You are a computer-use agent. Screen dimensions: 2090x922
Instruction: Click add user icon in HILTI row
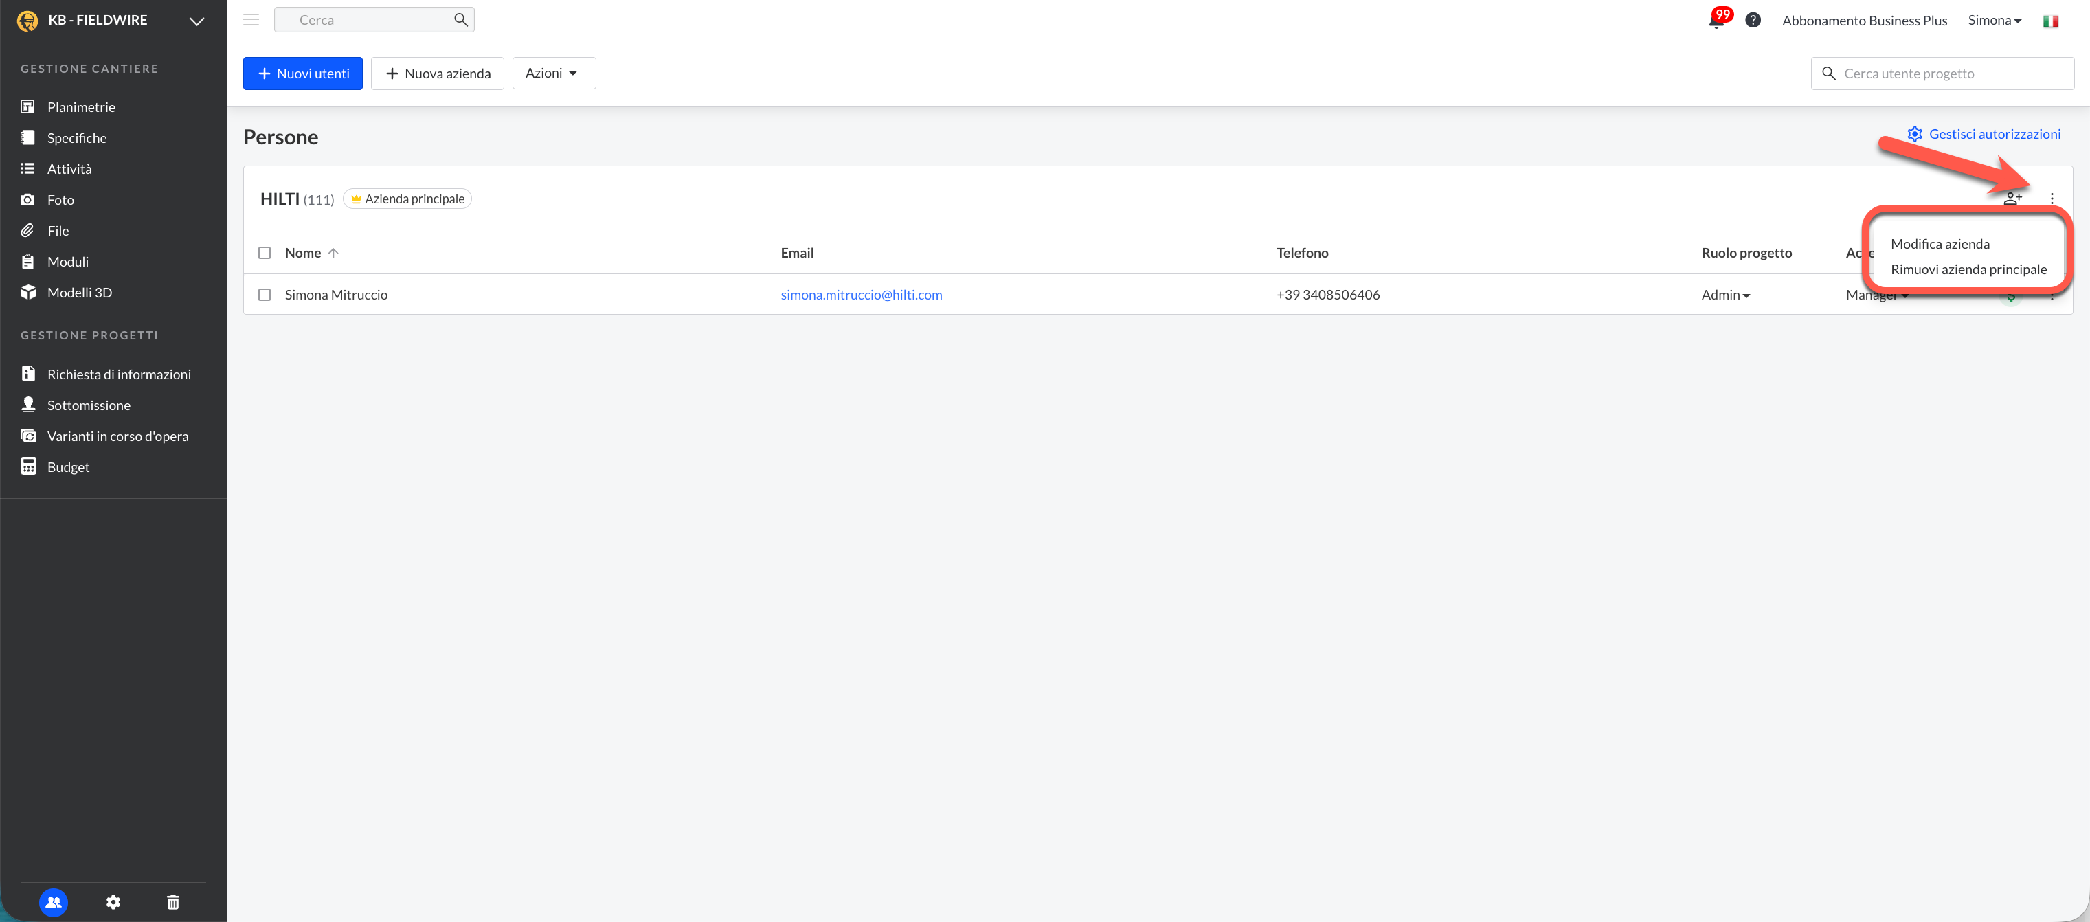point(2012,198)
